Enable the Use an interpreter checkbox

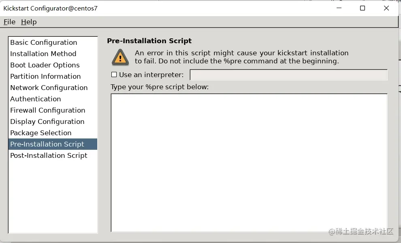tap(114, 74)
